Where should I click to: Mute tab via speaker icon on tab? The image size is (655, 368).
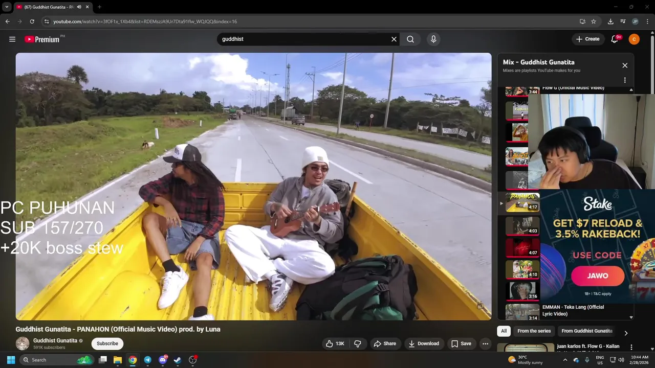coord(79,7)
